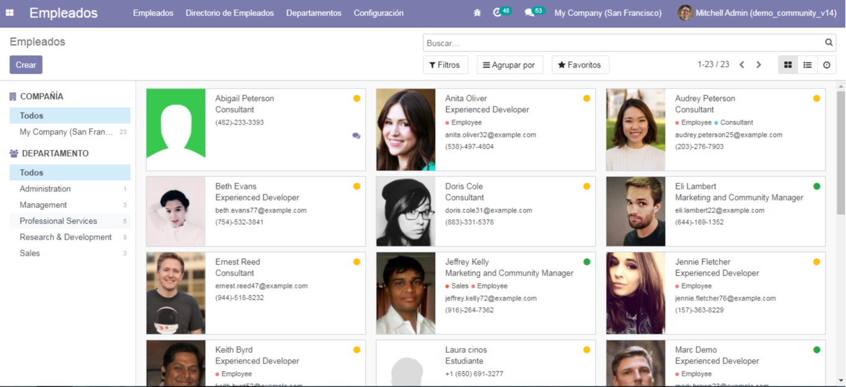Open the Agrupar por dropdown
Image resolution: width=846 pixels, height=387 pixels.
(x=509, y=65)
